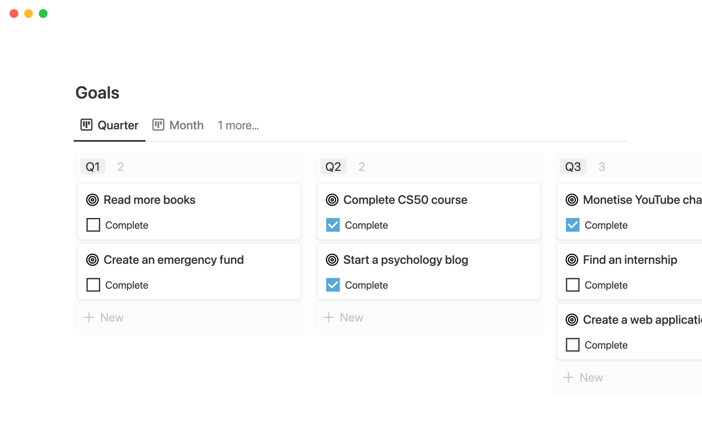702x439 pixels.
Task: Click target icon on Monetise YouTube card
Action: point(572,200)
